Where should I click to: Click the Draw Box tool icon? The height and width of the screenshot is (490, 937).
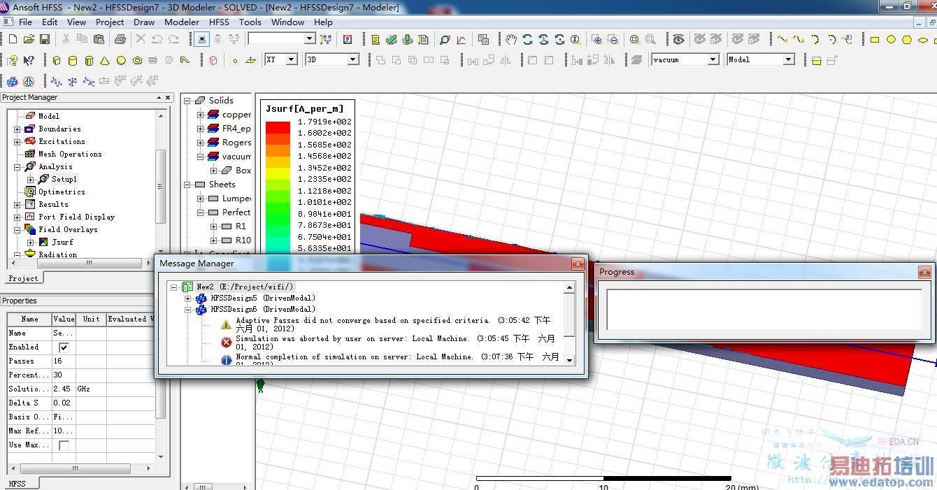57,61
